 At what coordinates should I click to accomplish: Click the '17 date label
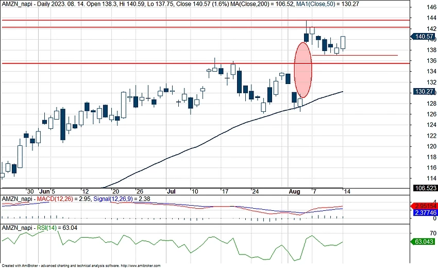225,191
